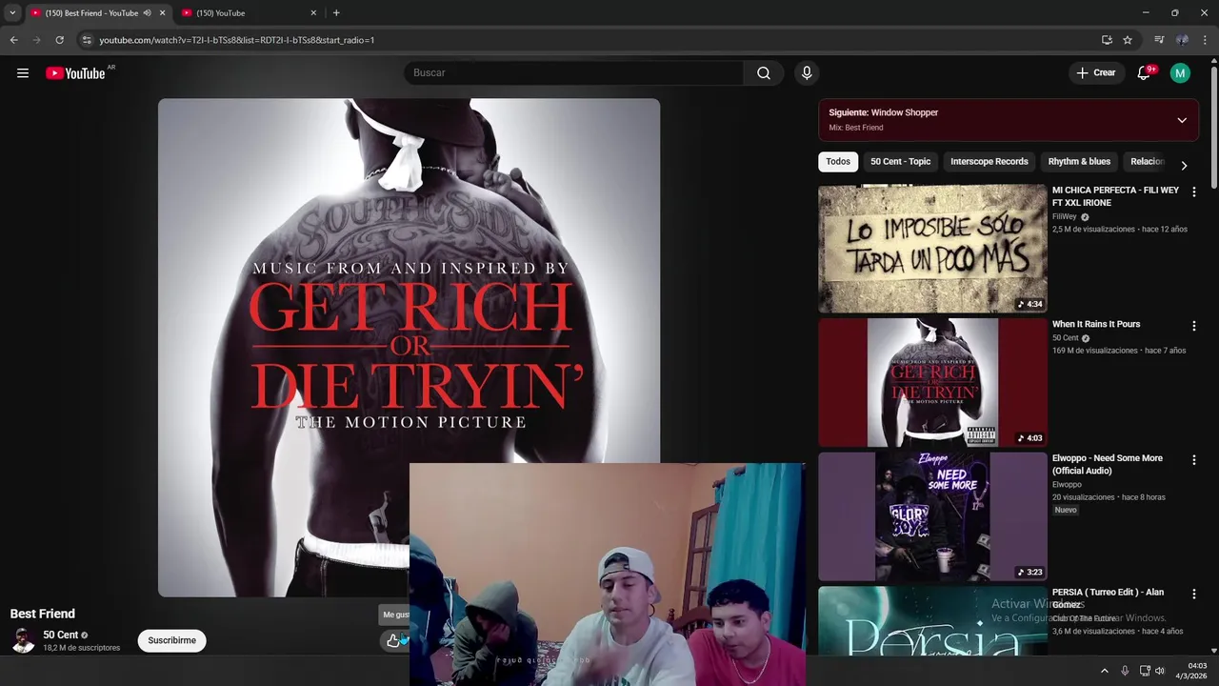Open When It Rains It Pours title
1219x686 pixels.
click(x=1096, y=324)
